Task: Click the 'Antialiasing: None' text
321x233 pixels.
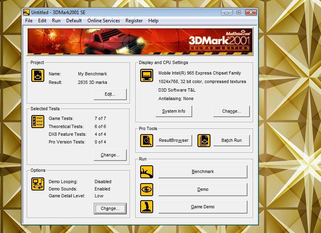Action: tap(176, 98)
